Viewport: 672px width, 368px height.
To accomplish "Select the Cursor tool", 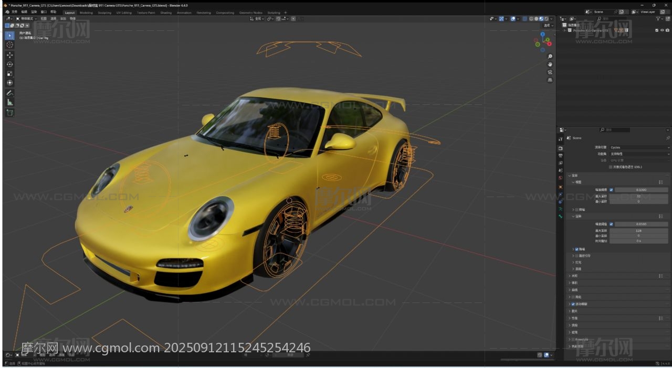I will (x=9, y=45).
